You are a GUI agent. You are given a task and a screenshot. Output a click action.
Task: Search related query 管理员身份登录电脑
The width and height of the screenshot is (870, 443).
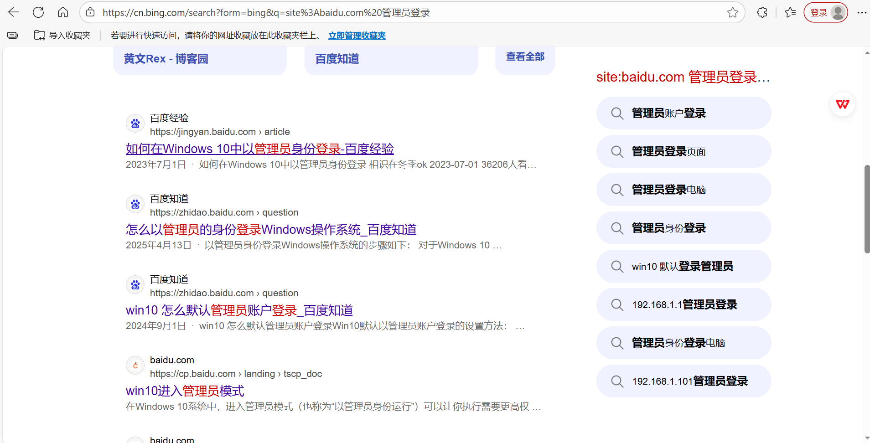684,343
